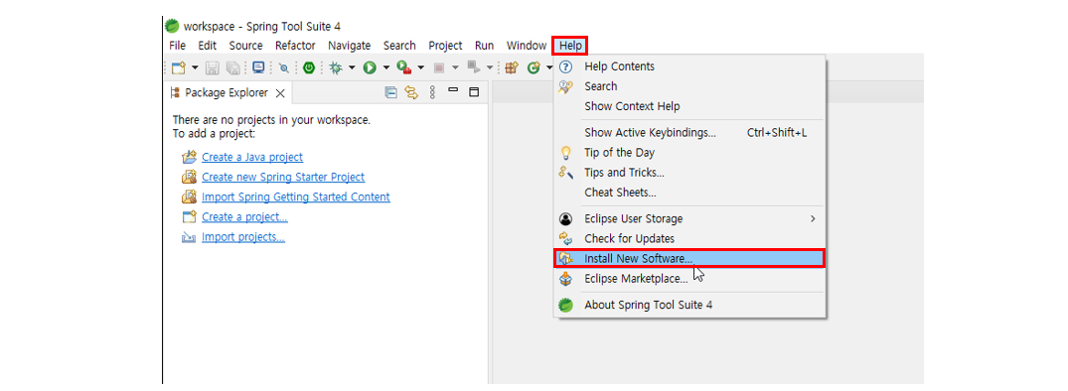This screenshot has height=391, width=1068.
Task: Click the Stop red square toolbar icon
Action: tap(439, 67)
